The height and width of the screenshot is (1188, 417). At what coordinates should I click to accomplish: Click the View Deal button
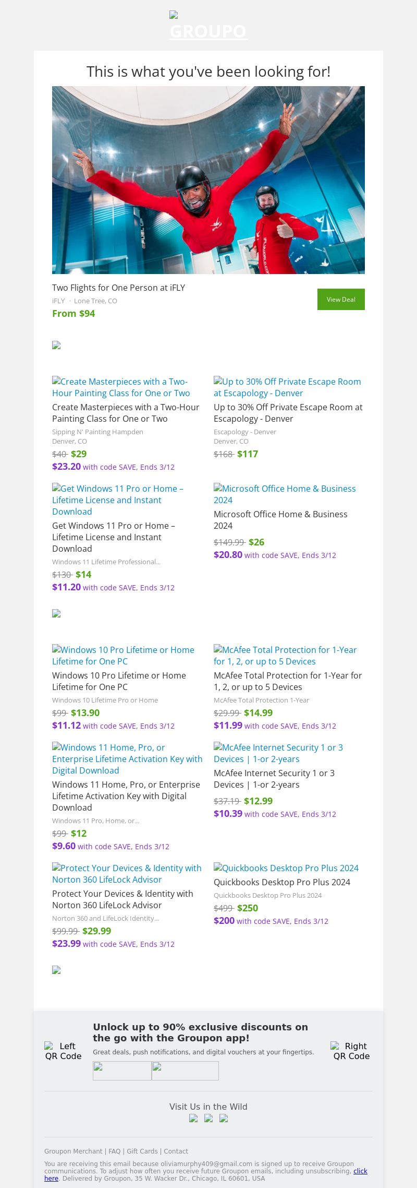[x=341, y=299]
